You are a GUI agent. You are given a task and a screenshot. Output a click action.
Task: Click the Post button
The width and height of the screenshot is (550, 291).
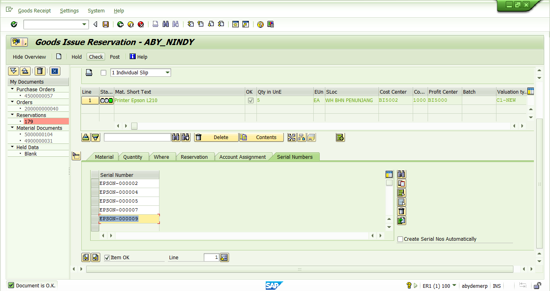click(x=114, y=57)
